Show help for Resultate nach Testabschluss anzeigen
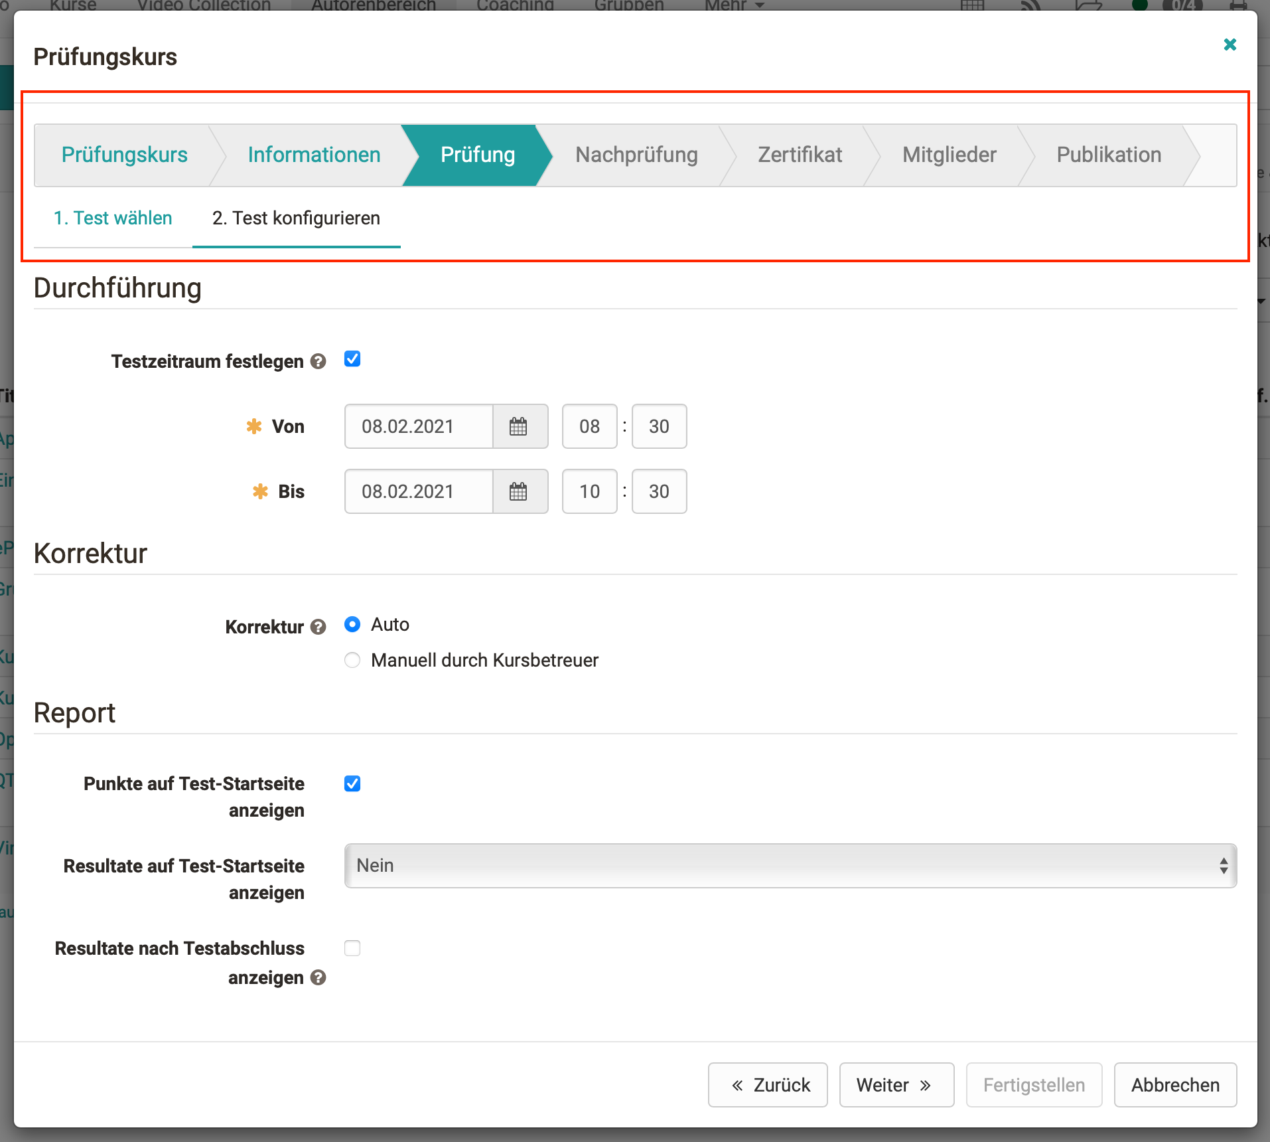Screen dimensions: 1270x1142 coord(318,977)
